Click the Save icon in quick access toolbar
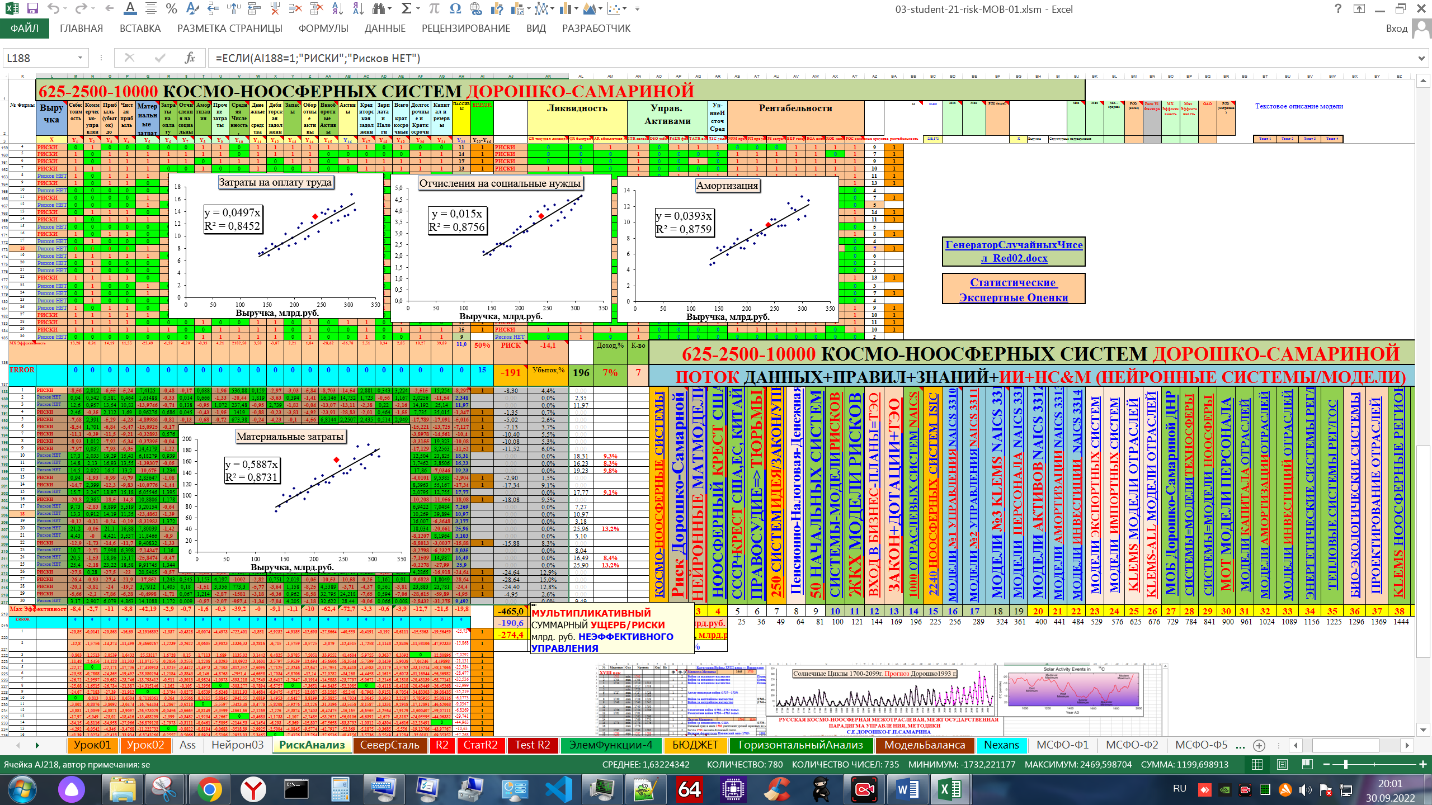 coord(32,8)
